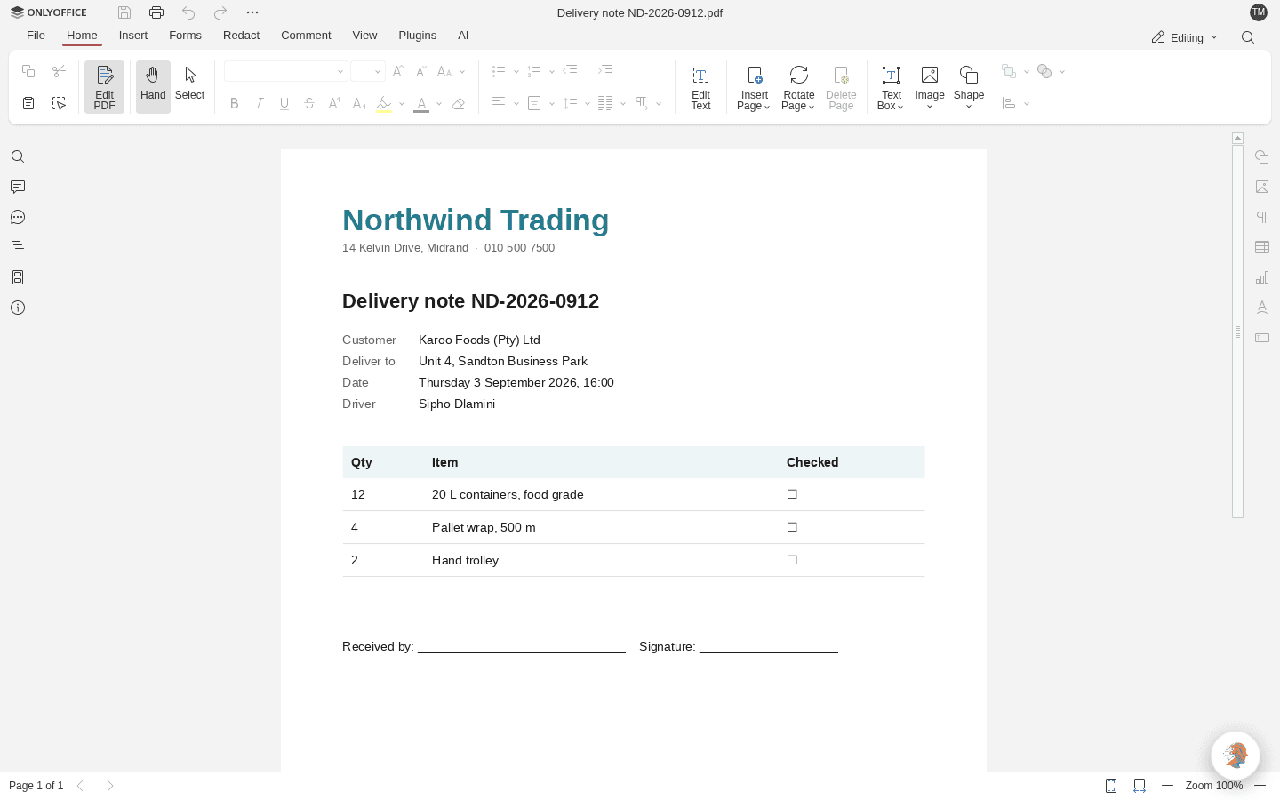Viewport: 1280px width, 800px height.
Task: Click the Cut scissors icon
Action: (x=59, y=71)
